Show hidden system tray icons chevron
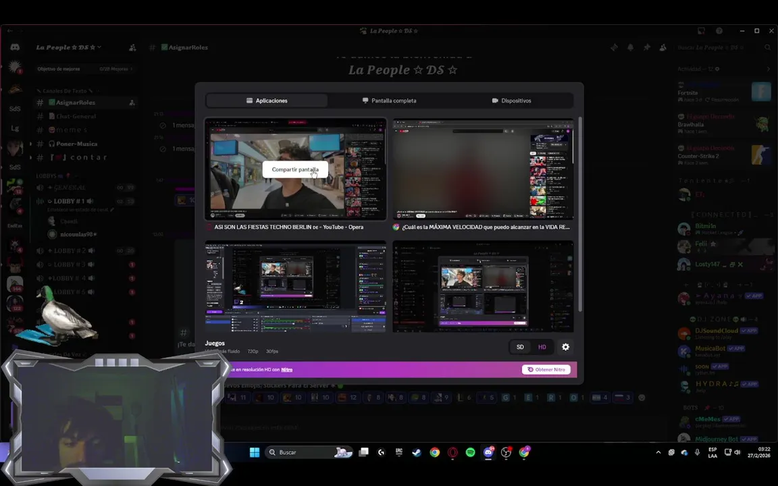The width and height of the screenshot is (778, 486). point(658,452)
